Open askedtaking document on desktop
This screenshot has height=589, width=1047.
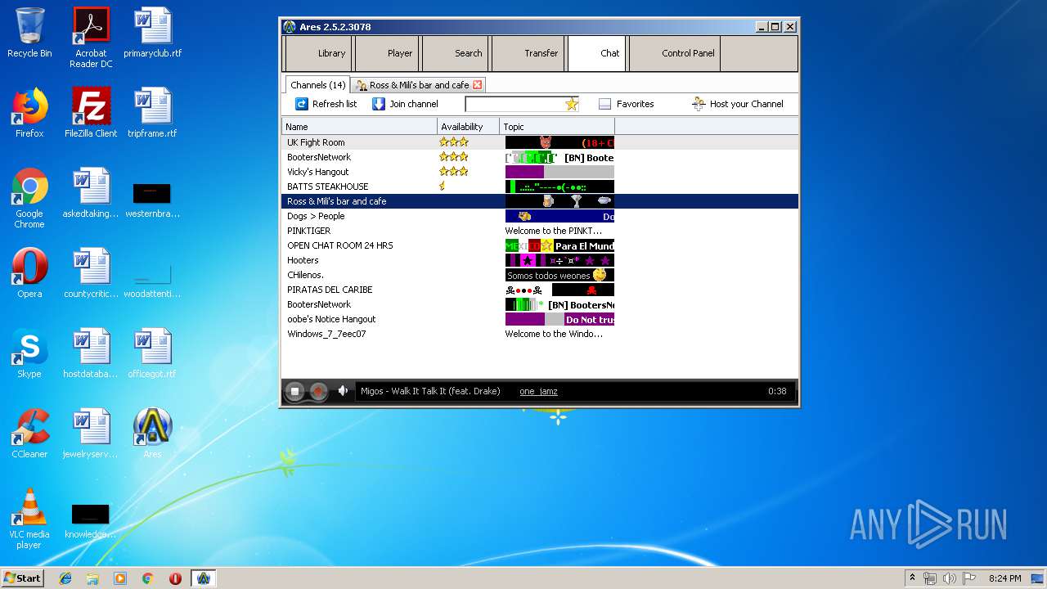click(91, 193)
